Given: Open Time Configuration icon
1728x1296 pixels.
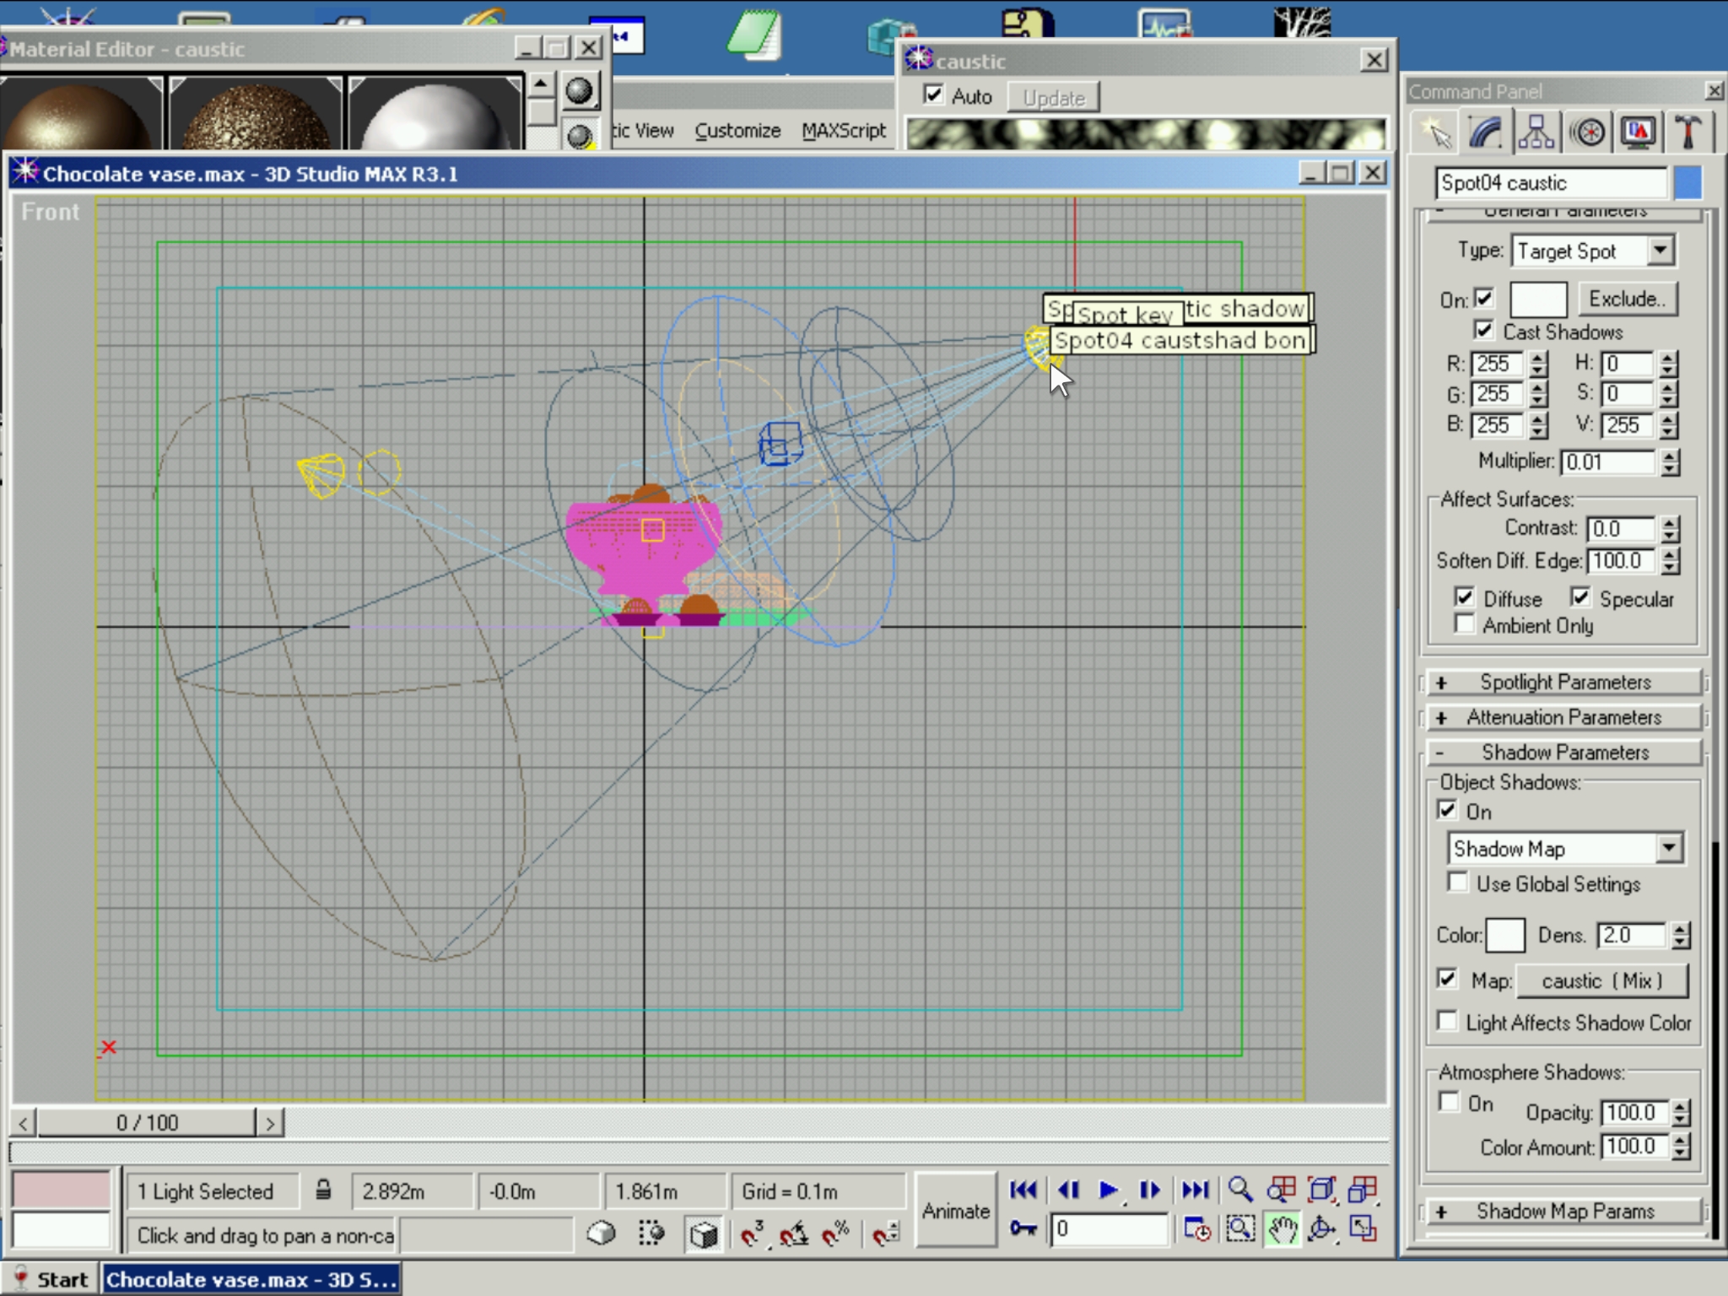Looking at the screenshot, I should [1197, 1230].
